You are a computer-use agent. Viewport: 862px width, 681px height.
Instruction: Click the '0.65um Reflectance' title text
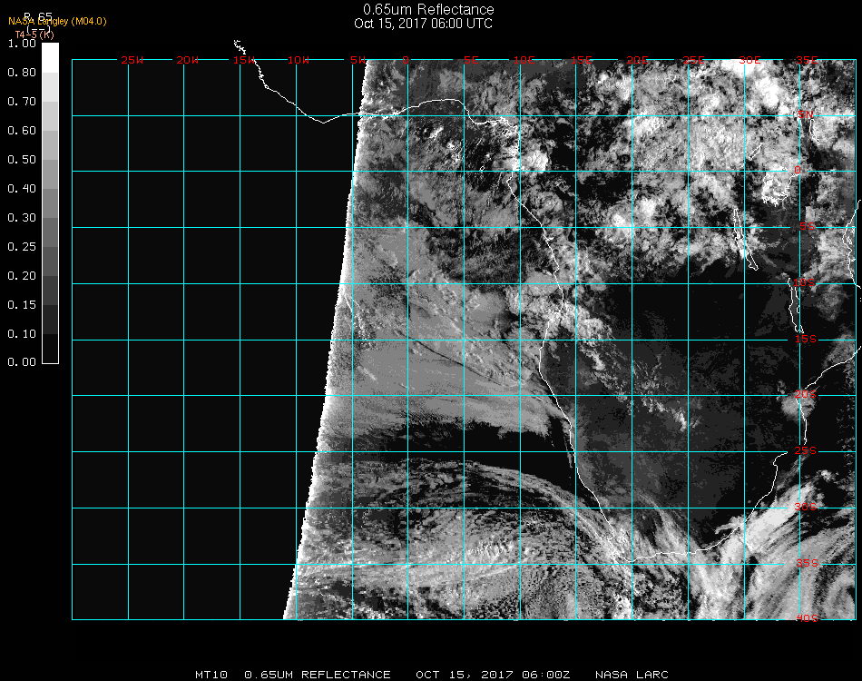[428, 10]
